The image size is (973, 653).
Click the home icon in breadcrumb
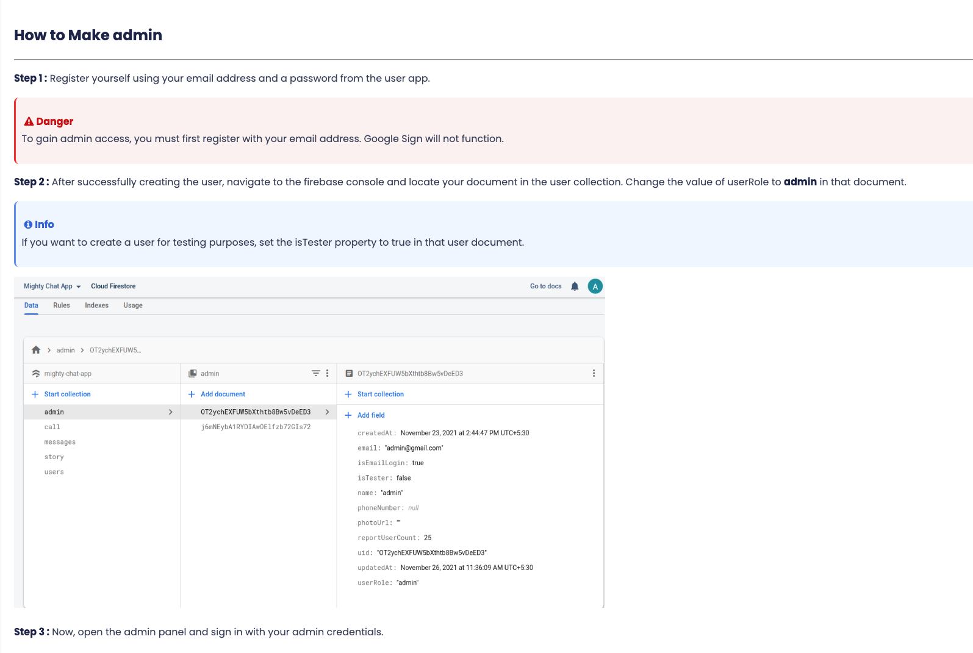[36, 350]
